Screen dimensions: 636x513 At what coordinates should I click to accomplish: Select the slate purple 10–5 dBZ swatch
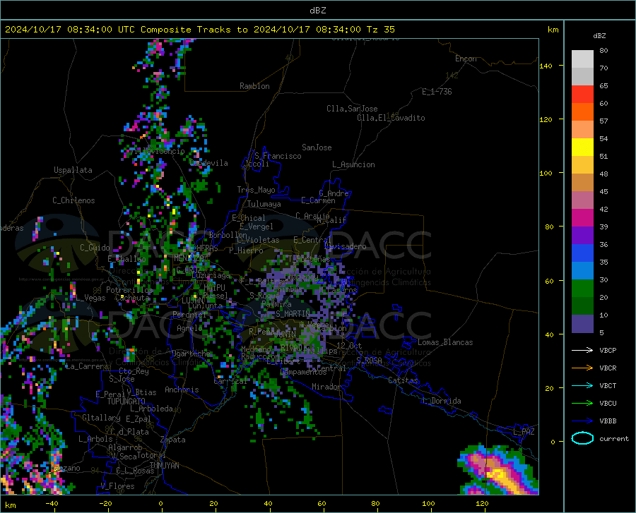point(582,324)
